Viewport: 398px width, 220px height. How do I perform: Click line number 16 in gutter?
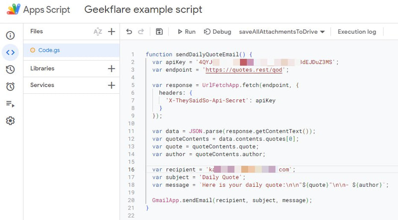point(131,169)
